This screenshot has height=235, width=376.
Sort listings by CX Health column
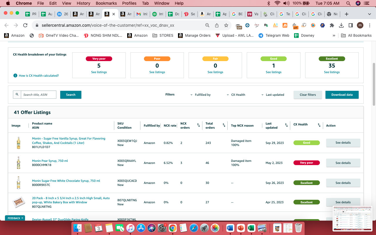tap(319, 125)
